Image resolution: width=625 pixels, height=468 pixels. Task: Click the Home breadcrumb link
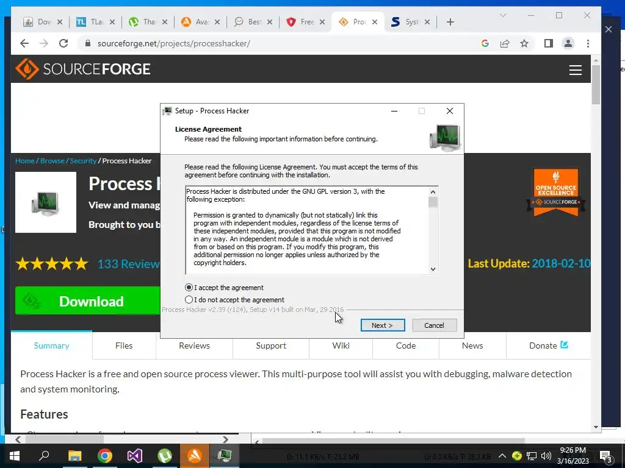click(24, 161)
